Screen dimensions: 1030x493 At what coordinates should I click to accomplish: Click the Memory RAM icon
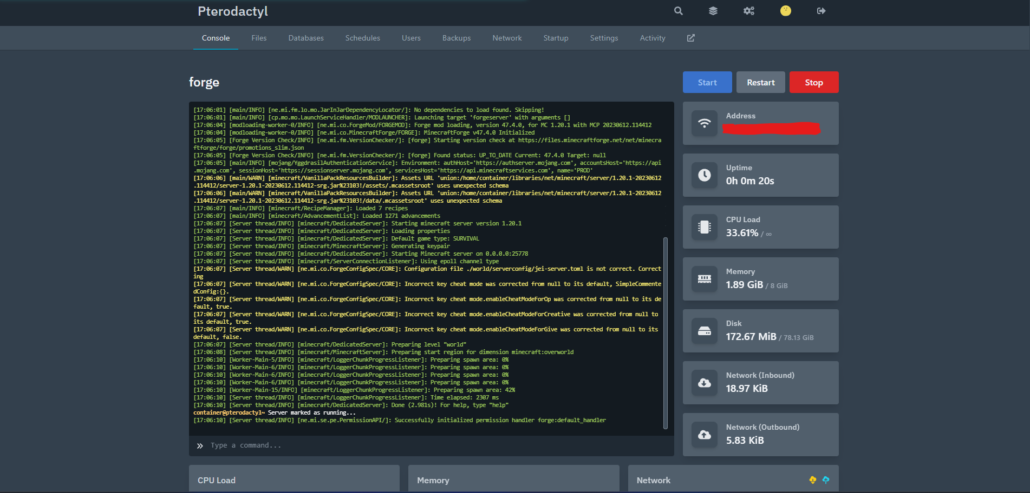coord(705,279)
